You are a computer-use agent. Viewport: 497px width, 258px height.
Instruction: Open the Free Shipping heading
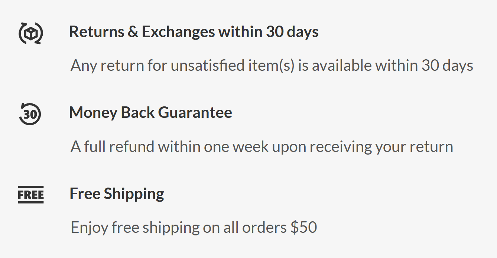[x=117, y=194]
